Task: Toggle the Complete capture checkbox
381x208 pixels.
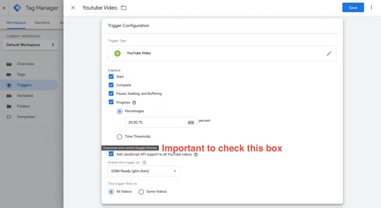Action: coord(111,85)
